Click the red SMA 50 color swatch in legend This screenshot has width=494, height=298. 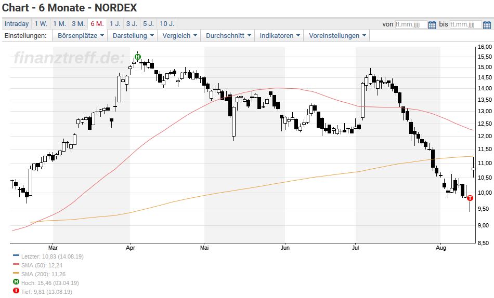[16, 264]
